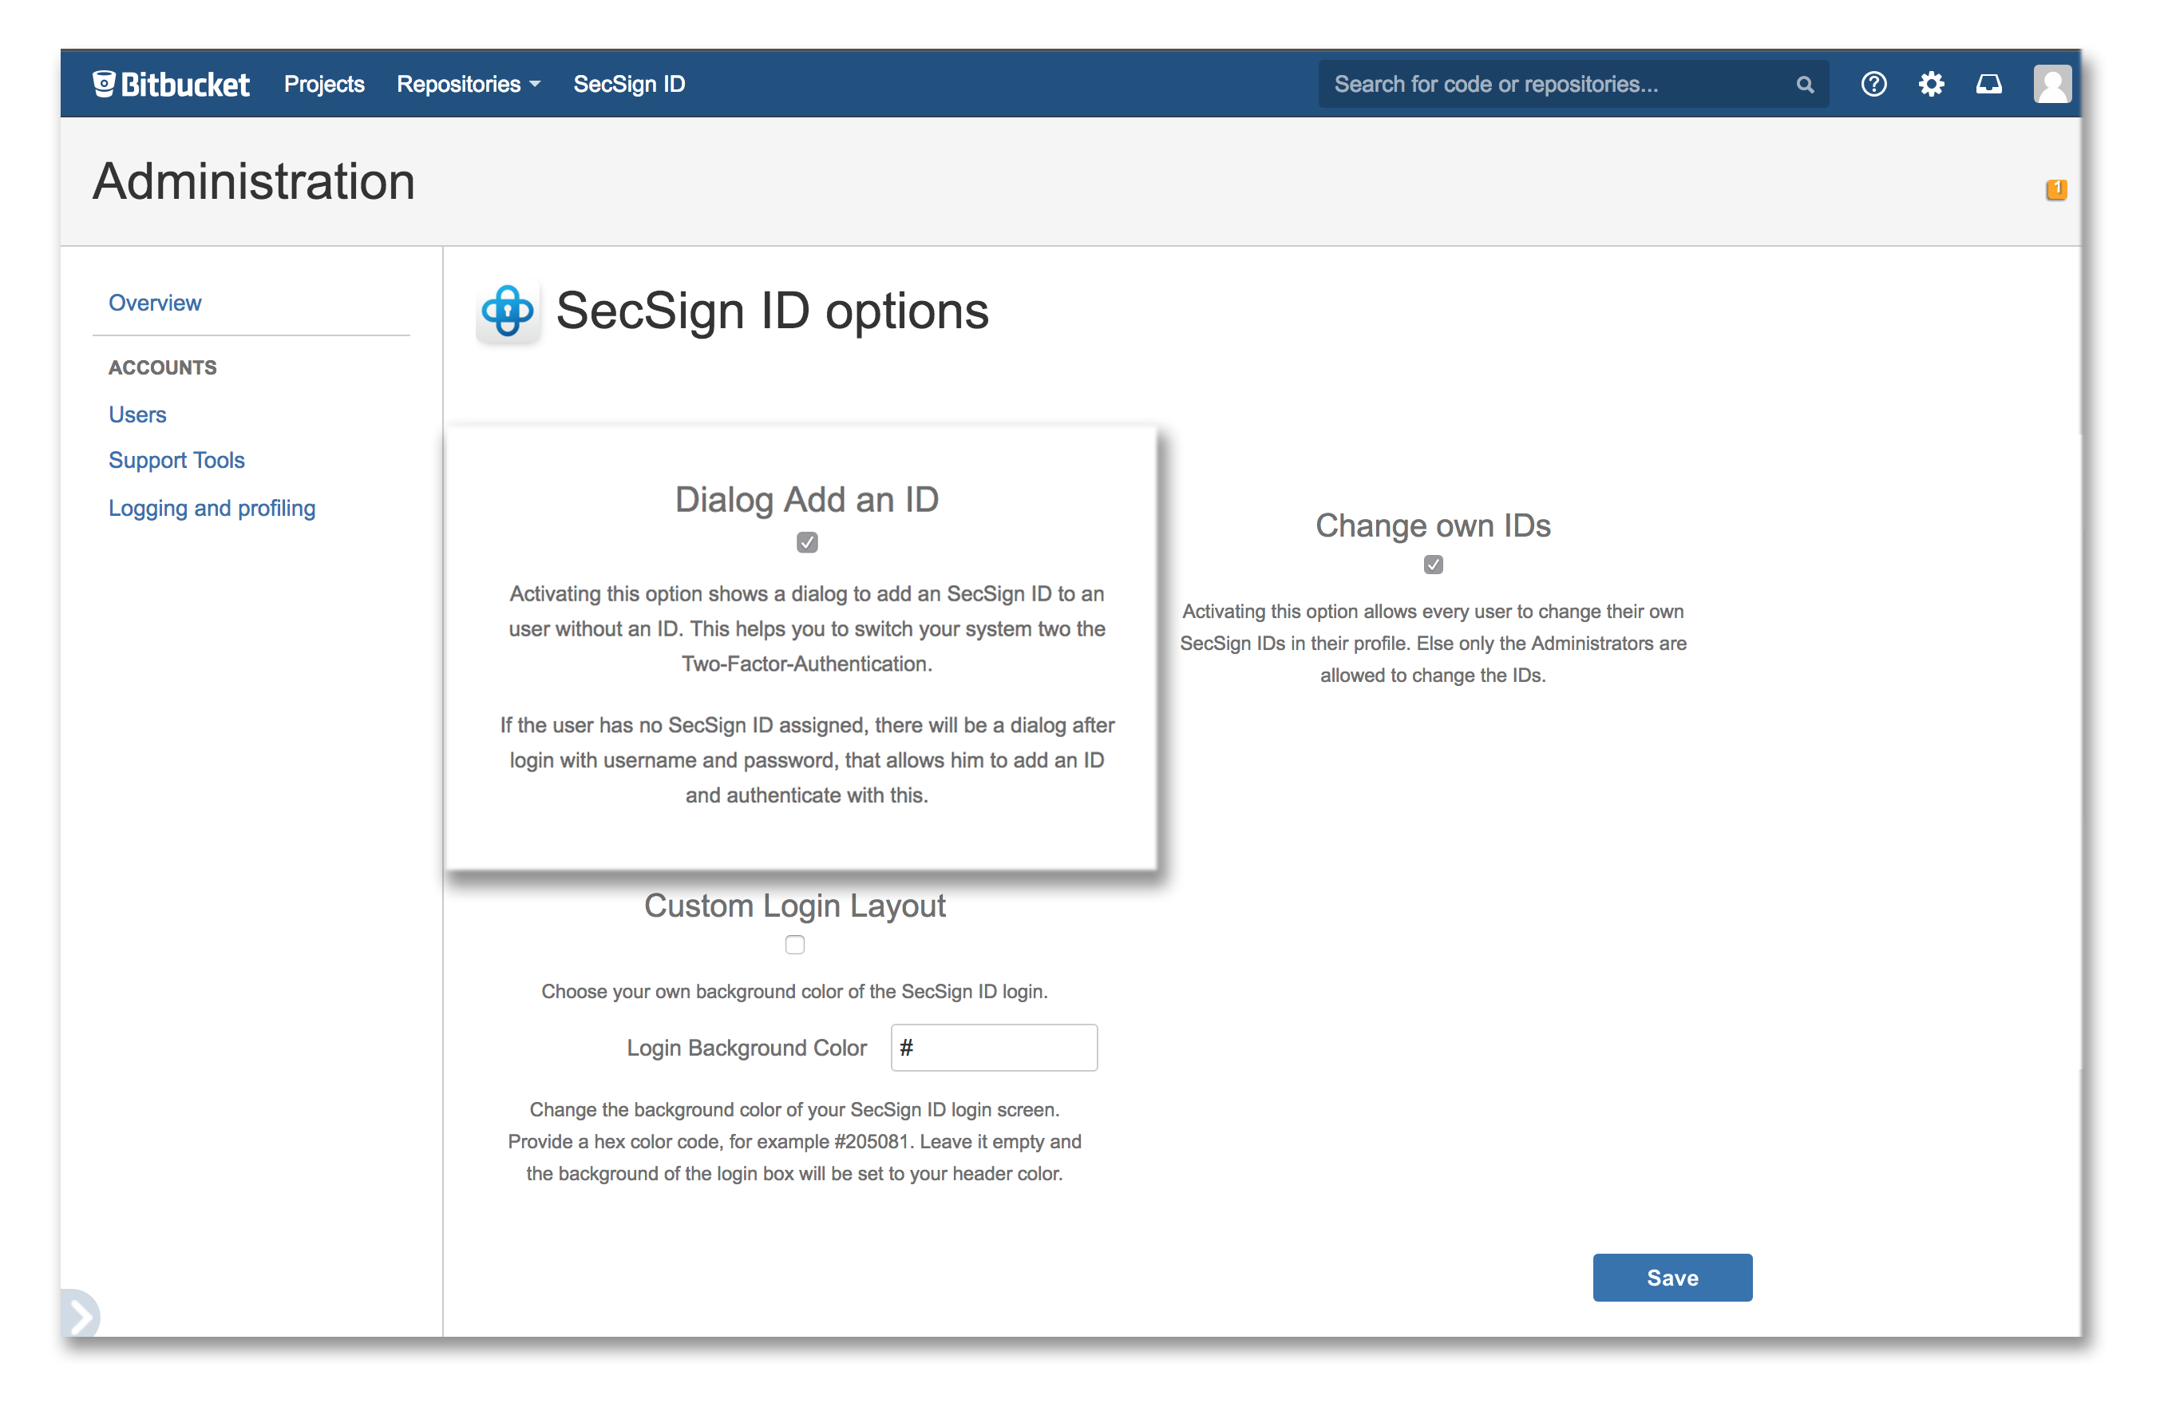2168x1427 pixels.
Task: Open the user avatar menu
Action: click(2051, 83)
